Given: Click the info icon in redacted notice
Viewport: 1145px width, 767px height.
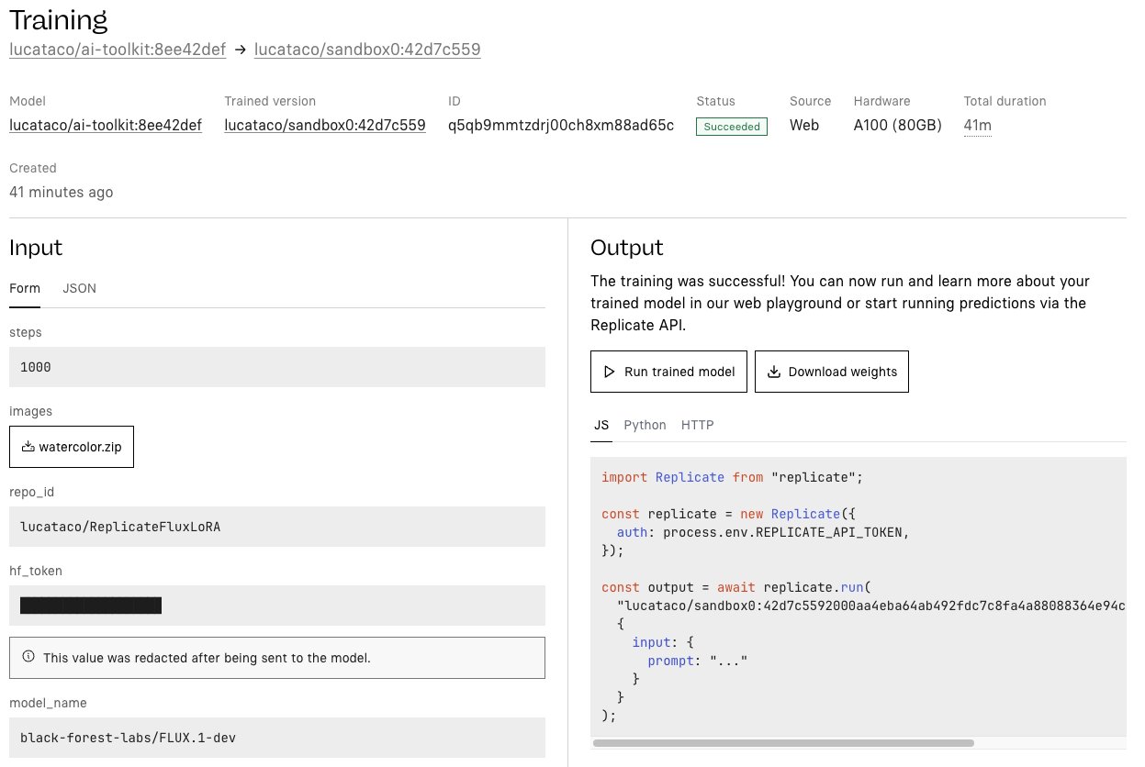Looking at the screenshot, I should tap(28, 657).
